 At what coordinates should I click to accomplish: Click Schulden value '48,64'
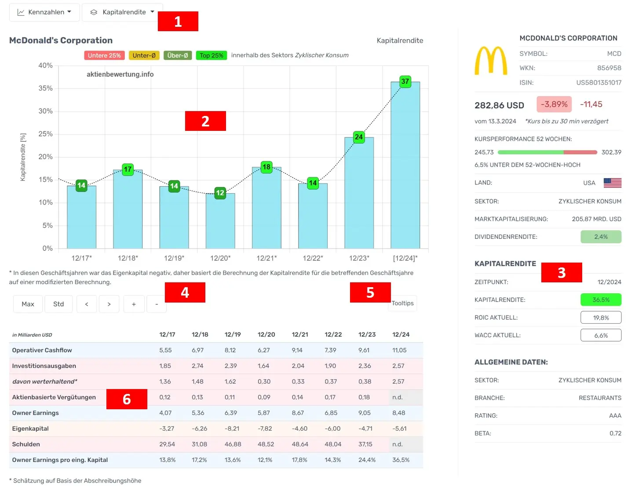[x=300, y=444]
